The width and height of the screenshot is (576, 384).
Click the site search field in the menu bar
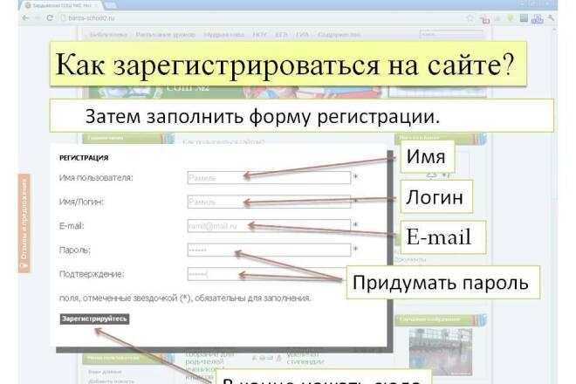[451, 34]
